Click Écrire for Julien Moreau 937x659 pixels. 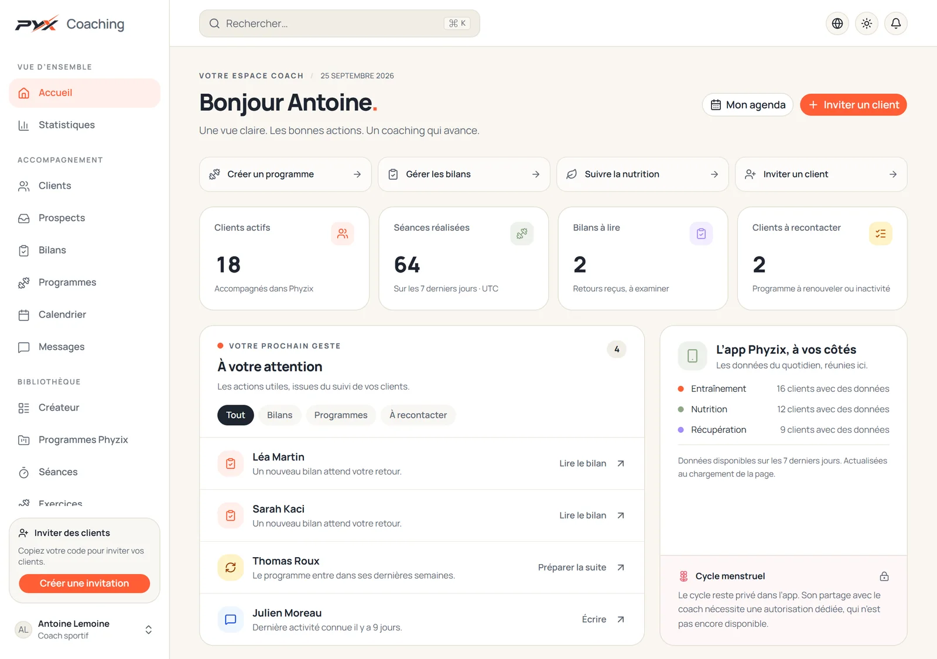[x=603, y=619]
